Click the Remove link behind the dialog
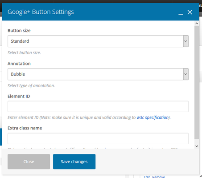This screenshot has height=178, width=202. (x=159, y=177)
